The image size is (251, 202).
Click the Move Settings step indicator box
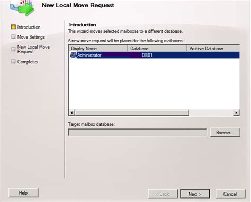pyautogui.click(x=13, y=36)
